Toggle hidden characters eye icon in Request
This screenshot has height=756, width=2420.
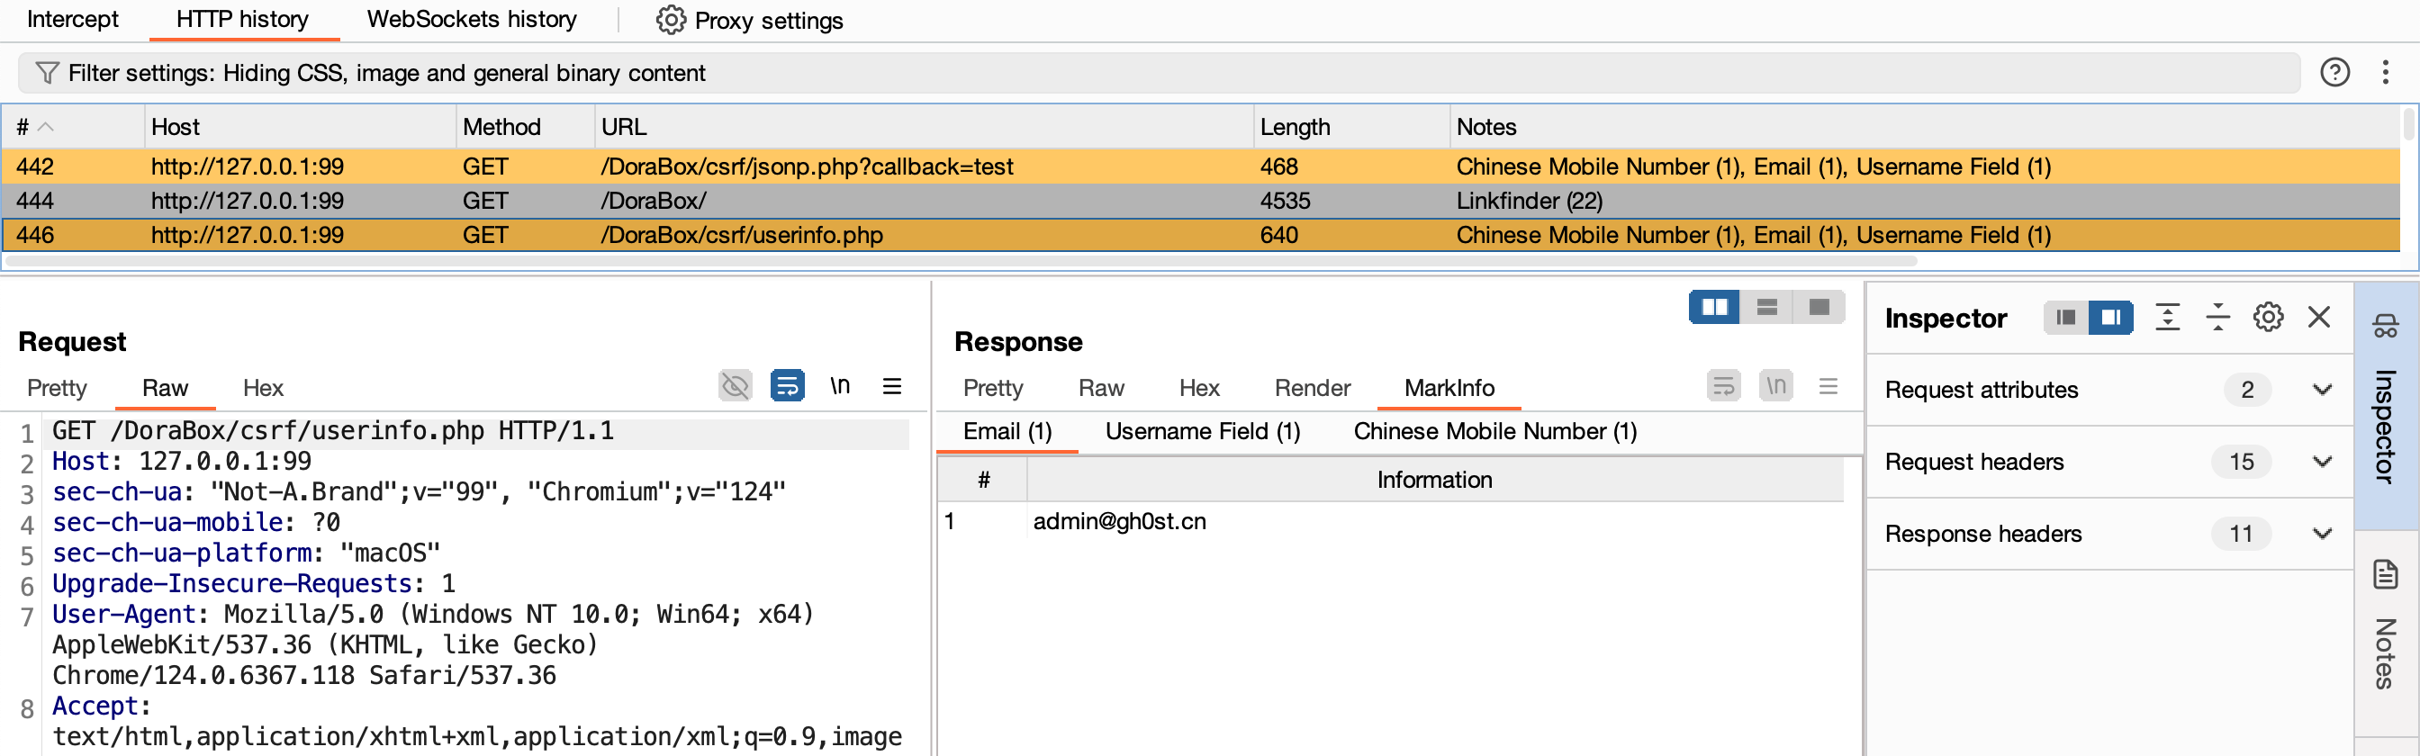pos(735,386)
